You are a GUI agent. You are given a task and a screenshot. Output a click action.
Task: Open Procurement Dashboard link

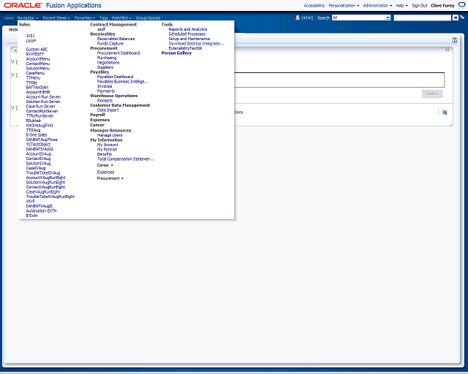[x=118, y=53]
